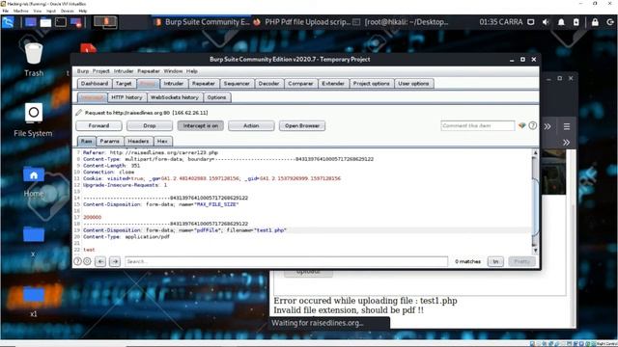This screenshot has width=618, height=347.
Task: Open the Project menu in Burp Suite
Action: tap(100, 71)
